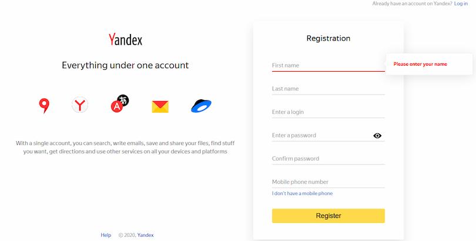Show password using the eye icon
This screenshot has width=476, height=241.
click(377, 136)
